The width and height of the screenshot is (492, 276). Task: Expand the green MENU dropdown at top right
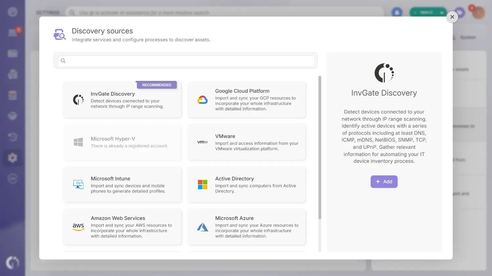coord(428,12)
